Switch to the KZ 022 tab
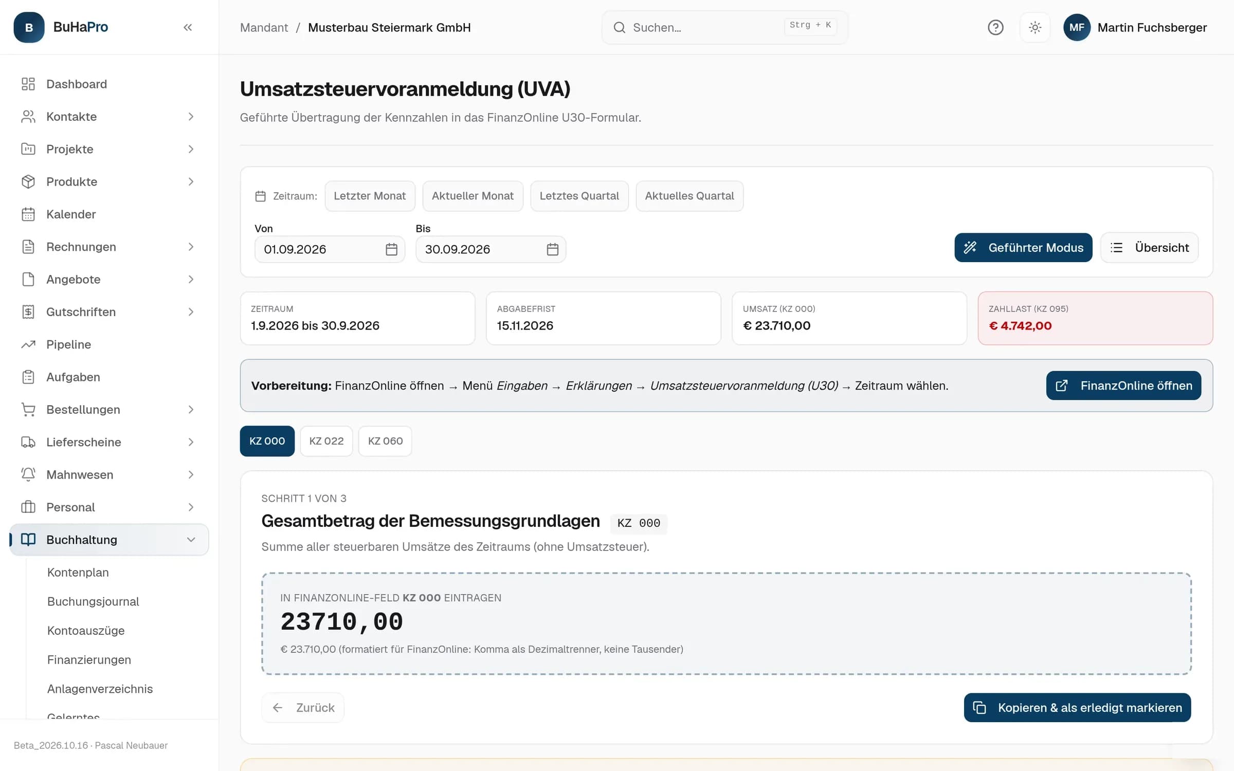 [326, 441]
